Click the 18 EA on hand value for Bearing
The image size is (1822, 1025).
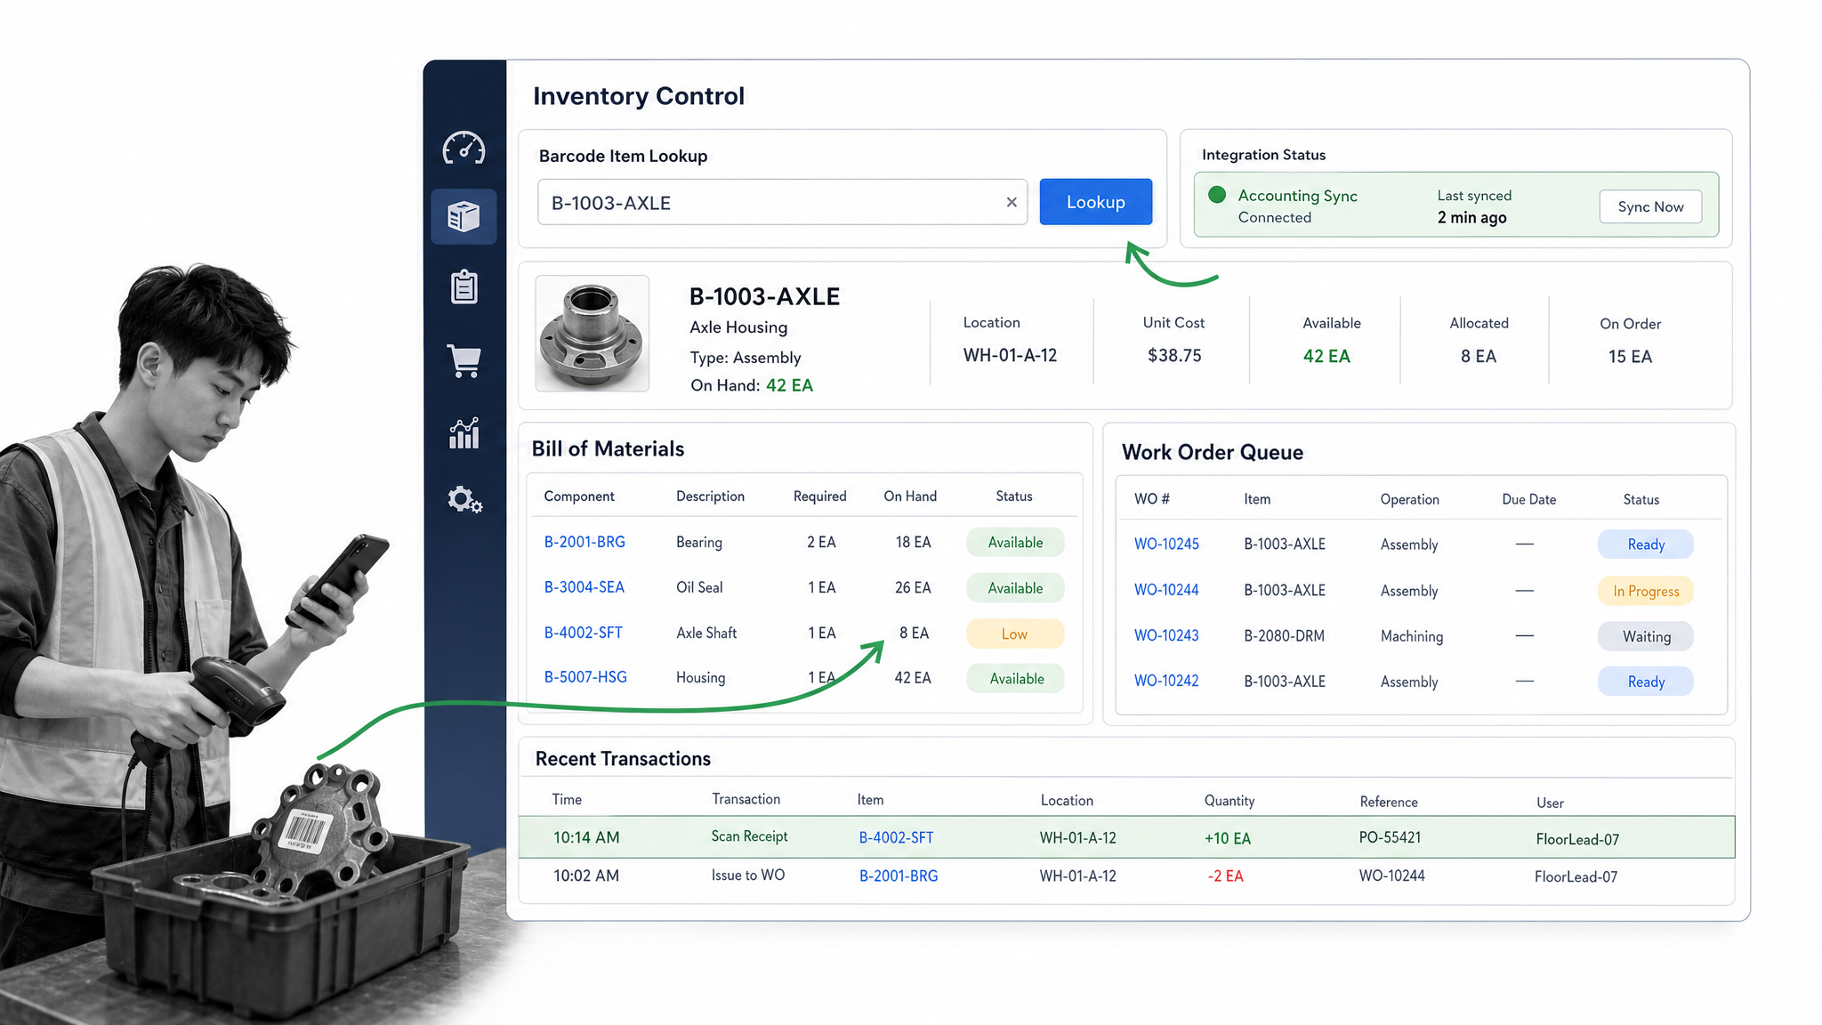pyautogui.click(x=913, y=542)
